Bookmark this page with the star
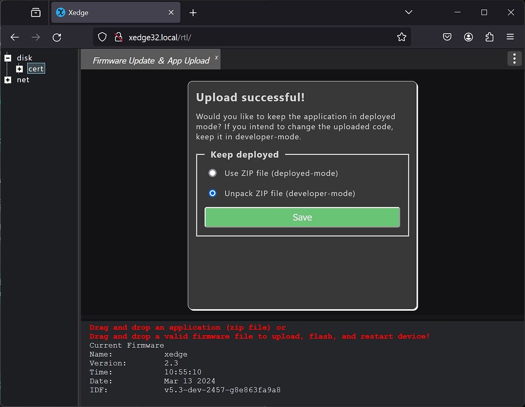 [401, 37]
